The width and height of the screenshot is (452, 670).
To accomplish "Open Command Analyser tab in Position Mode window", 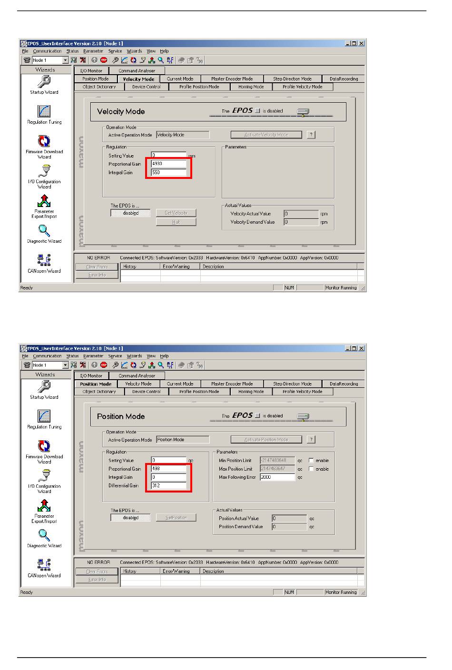I will click(137, 376).
